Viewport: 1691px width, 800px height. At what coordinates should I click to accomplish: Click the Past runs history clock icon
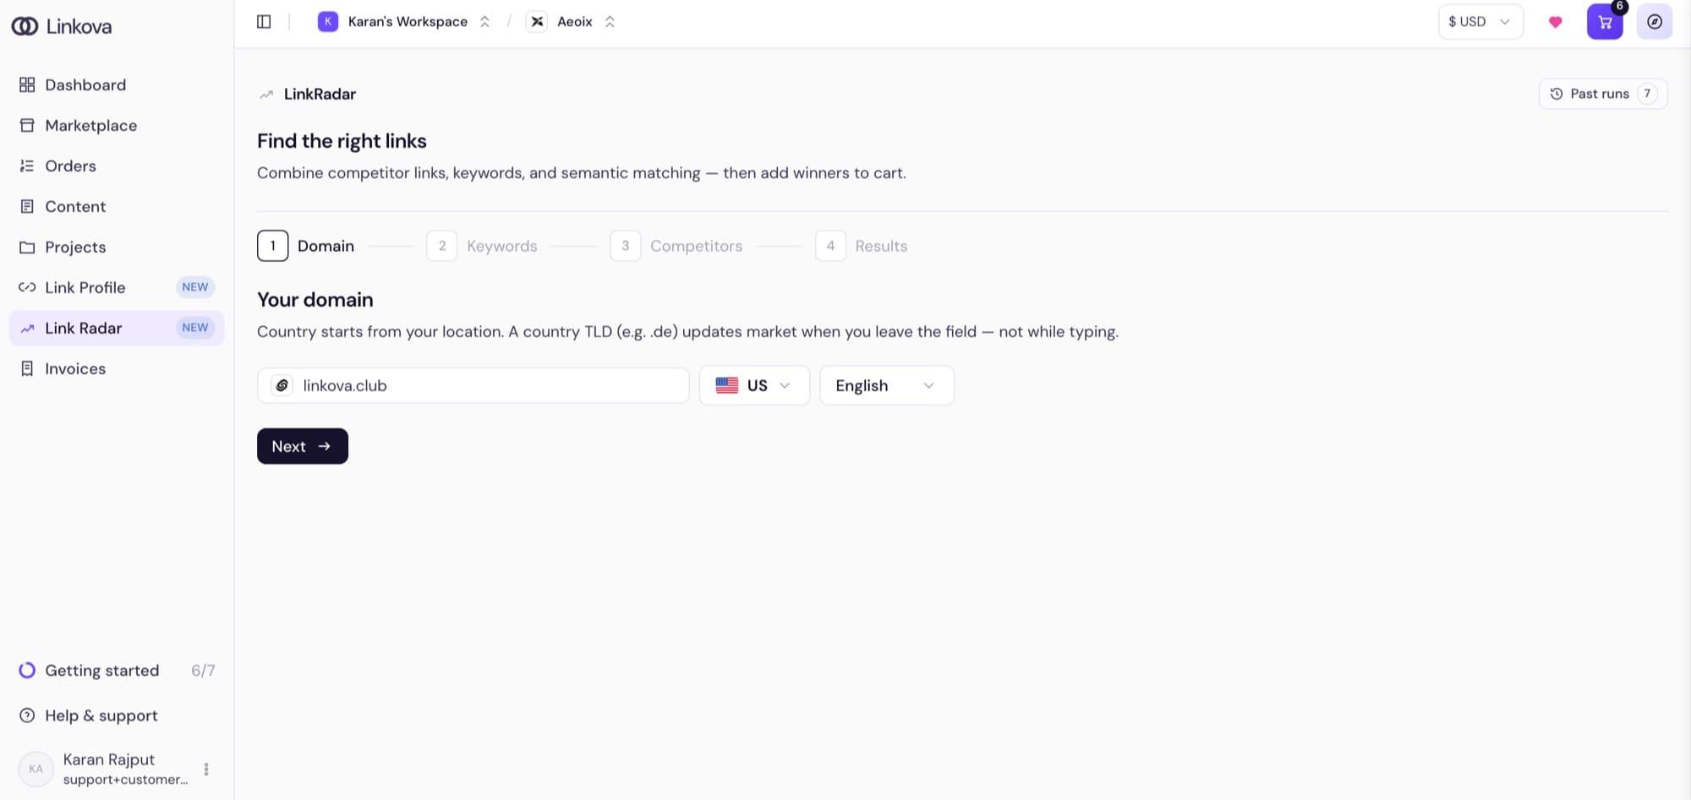click(1557, 94)
